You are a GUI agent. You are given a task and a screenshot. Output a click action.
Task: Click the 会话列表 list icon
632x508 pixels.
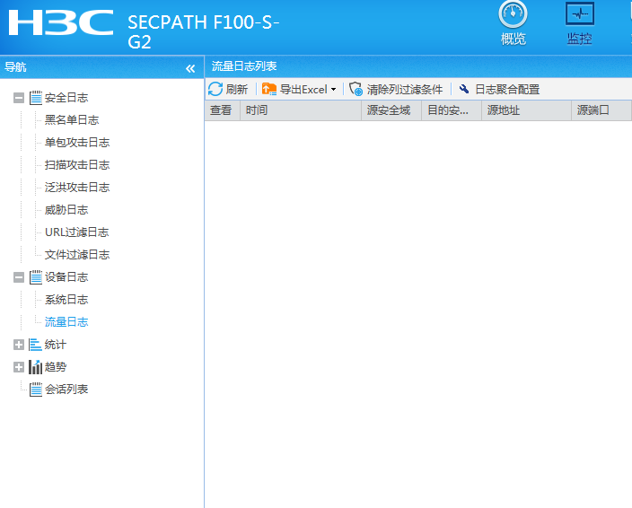coord(36,390)
